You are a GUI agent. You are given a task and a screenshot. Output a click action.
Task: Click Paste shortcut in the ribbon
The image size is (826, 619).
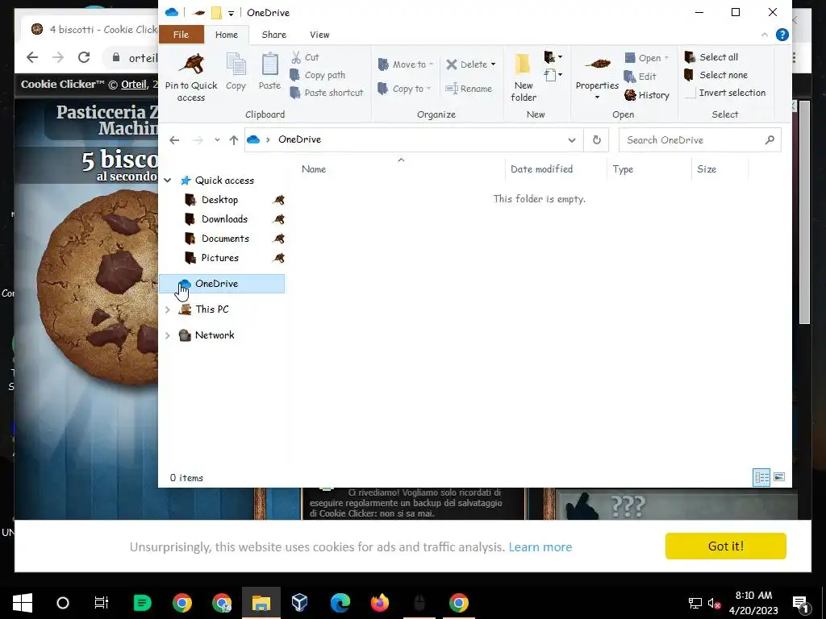pyautogui.click(x=327, y=93)
